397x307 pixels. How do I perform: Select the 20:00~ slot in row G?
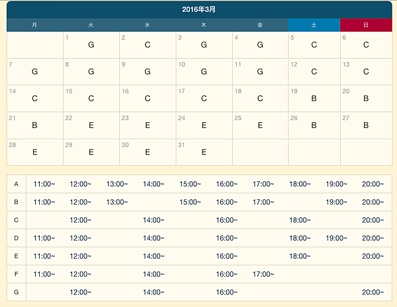[373, 292]
